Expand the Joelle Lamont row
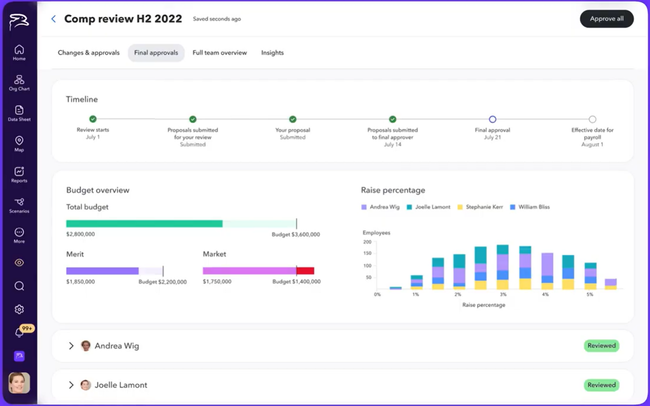Screen dimensions: 650x406 pos(71,385)
